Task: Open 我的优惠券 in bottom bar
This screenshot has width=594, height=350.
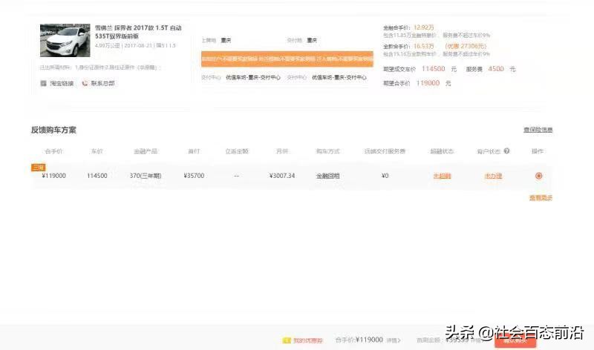Action: pos(307,340)
